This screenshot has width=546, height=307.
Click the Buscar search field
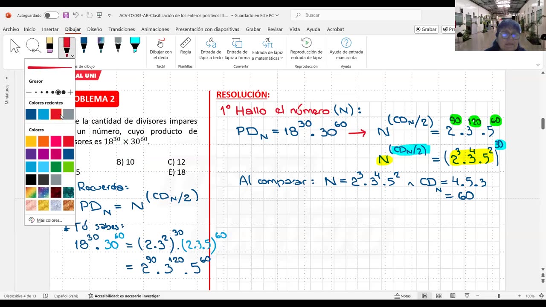tap(356, 15)
